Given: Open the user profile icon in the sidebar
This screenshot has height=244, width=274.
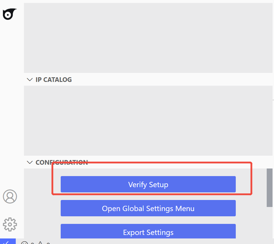Looking at the screenshot, I should coord(10,196).
